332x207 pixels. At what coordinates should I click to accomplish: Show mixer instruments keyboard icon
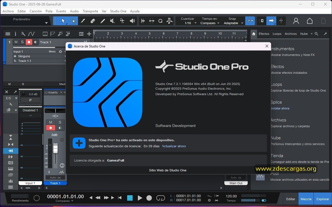11,169
